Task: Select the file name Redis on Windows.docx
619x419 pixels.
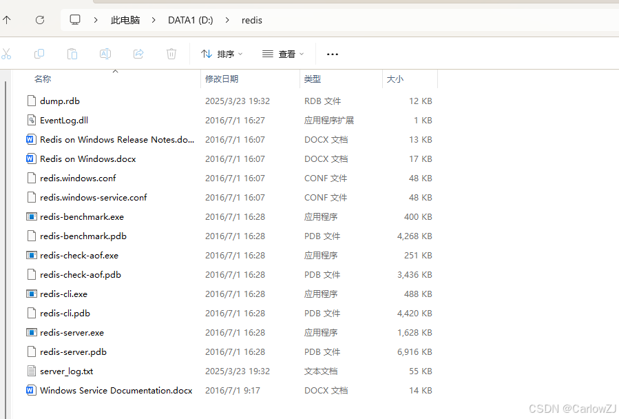Action: coord(87,159)
